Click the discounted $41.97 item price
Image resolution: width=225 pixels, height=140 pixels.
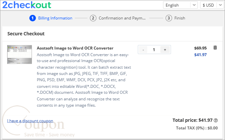point(201,55)
